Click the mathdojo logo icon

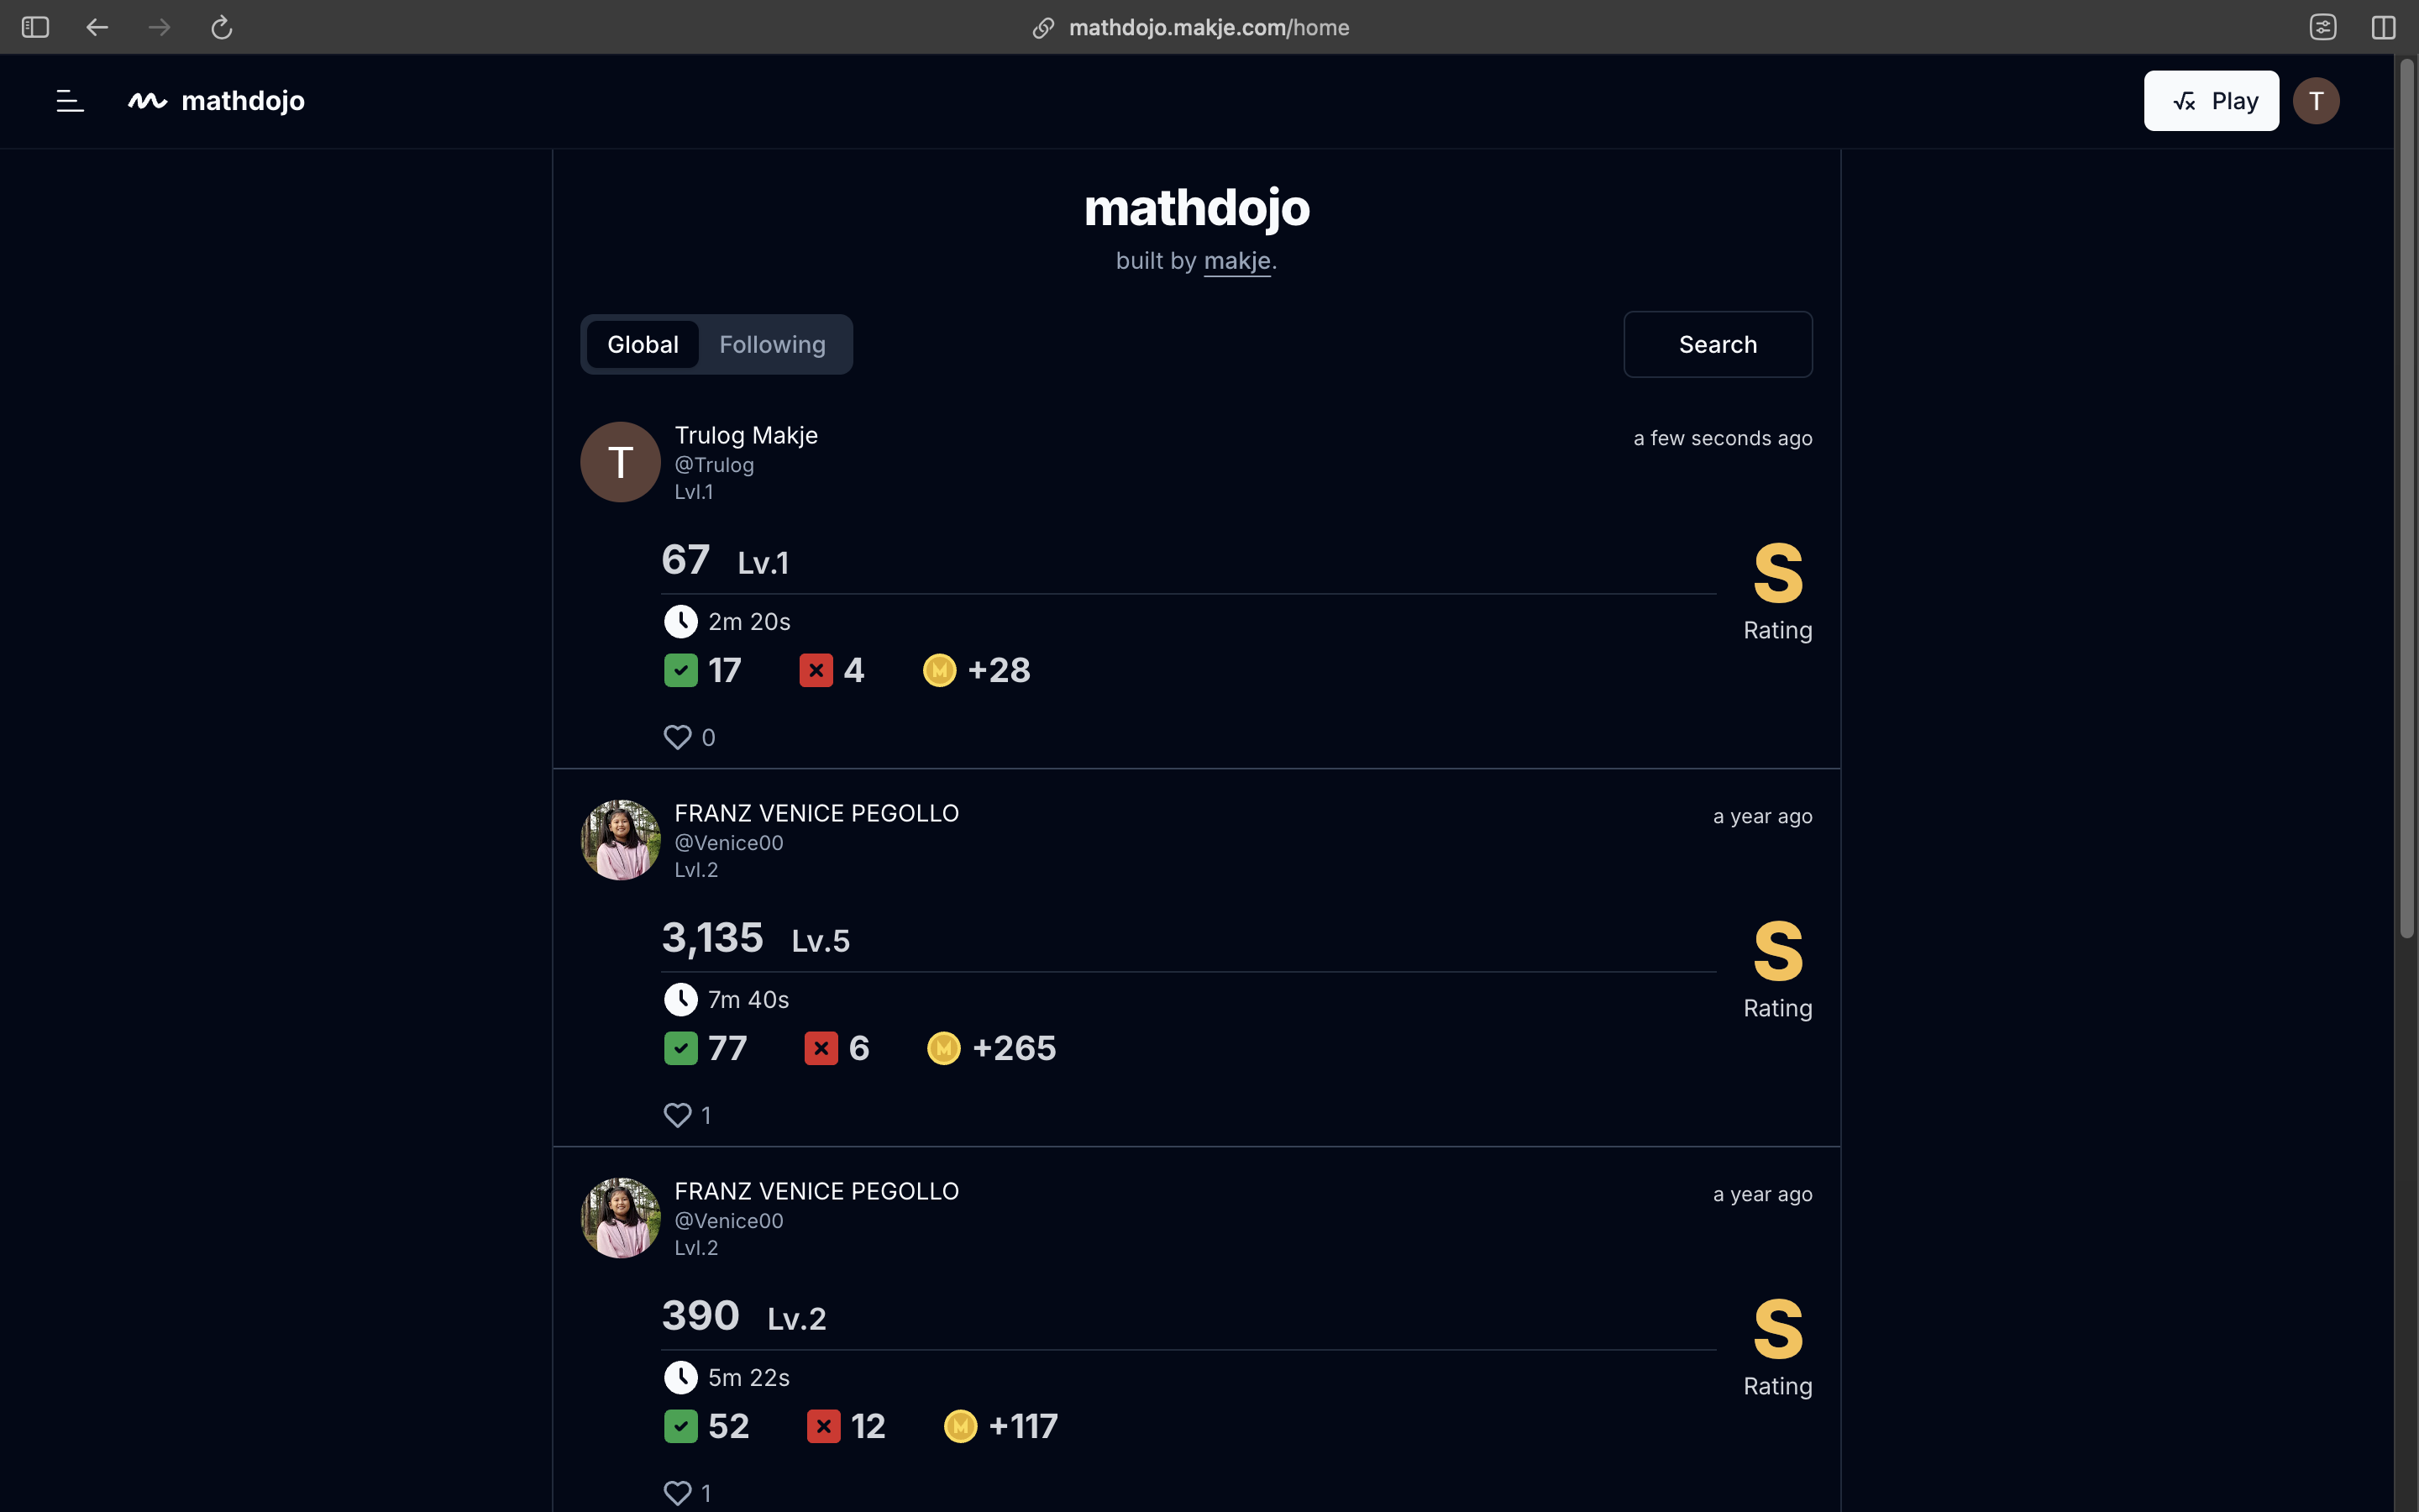pyautogui.click(x=147, y=101)
